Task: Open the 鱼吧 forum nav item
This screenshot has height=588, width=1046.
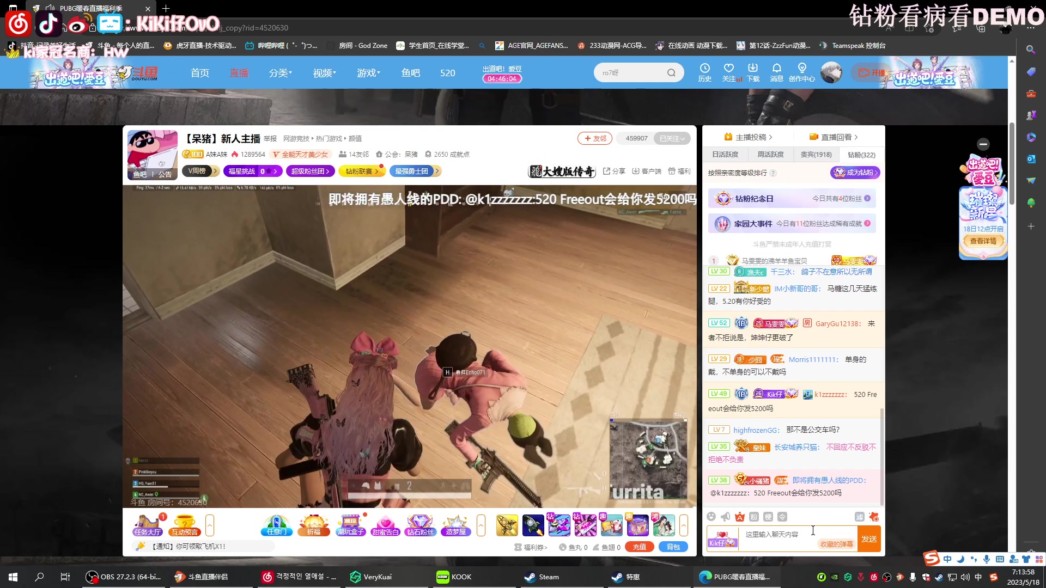Action: [x=411, y=73]
